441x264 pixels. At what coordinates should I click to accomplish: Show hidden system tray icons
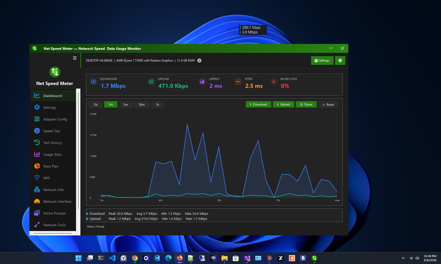point(403,258)
